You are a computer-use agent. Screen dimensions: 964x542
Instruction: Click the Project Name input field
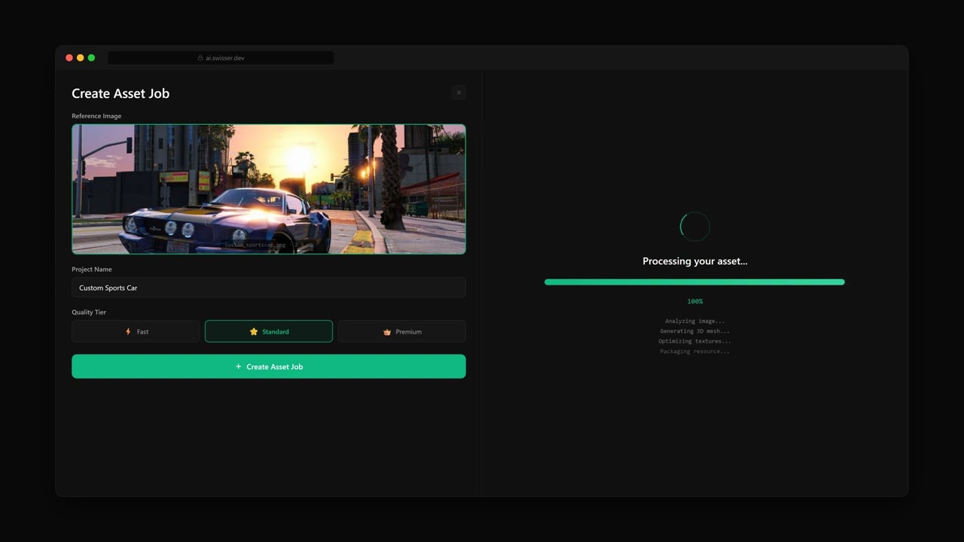coord(269,288)
